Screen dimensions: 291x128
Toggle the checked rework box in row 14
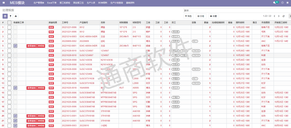pos(15,88)
